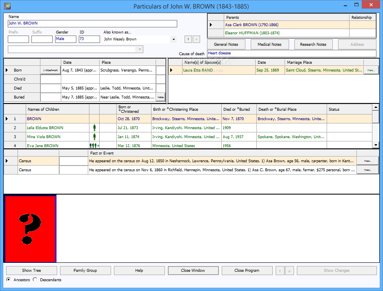
Task: Click the 1860 Richfield census fact text
Action: [x=222, y=170]
